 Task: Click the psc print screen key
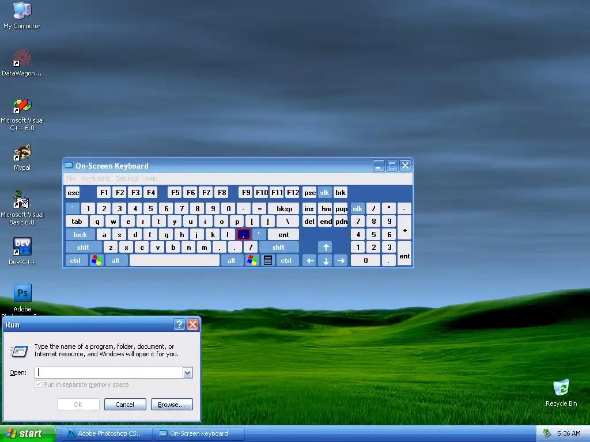309,193
